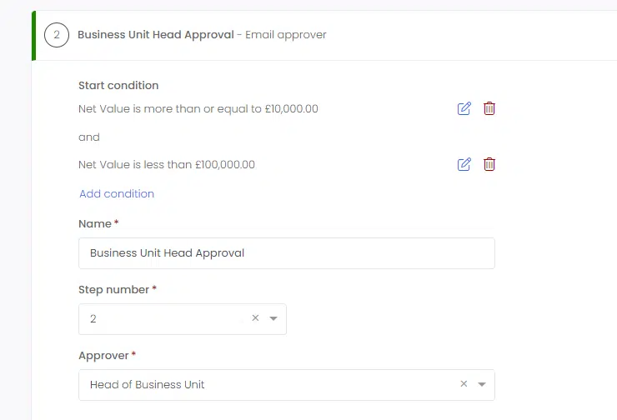The image size is (617, 420).
Task: Click the Name field label
Action: pyautogui.click(x=95, y=224)
